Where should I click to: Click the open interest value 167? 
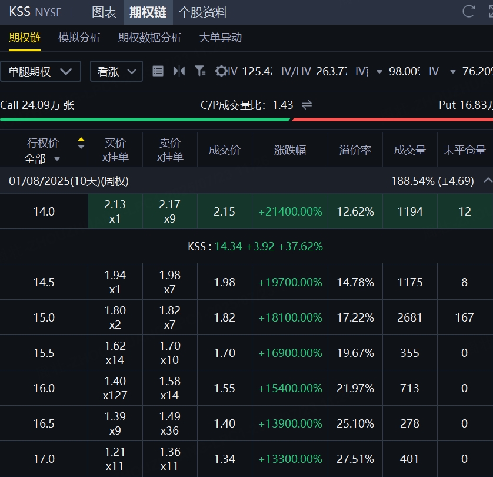coord(464,317)
